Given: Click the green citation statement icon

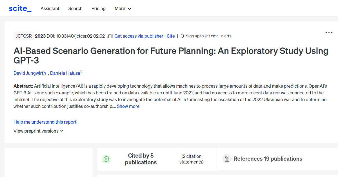Looking at the screenshot, I should pyautogui.click(x=106, y=159).
